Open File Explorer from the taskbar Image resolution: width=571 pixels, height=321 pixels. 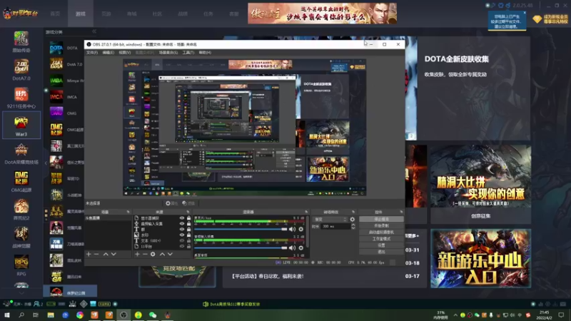tap(51, 315)
